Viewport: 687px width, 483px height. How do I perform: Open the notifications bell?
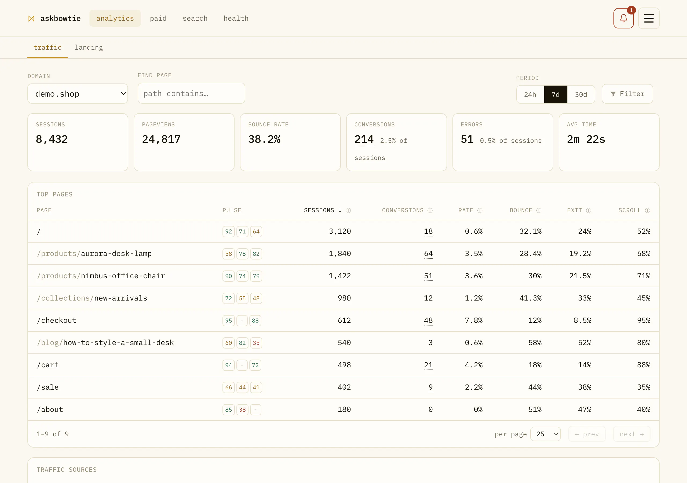click(x=623, y=18)
